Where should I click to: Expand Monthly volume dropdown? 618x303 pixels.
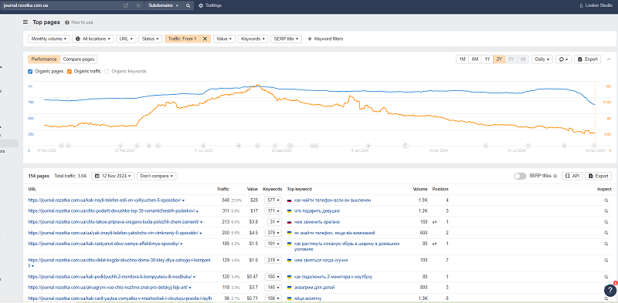click(49, 39)
